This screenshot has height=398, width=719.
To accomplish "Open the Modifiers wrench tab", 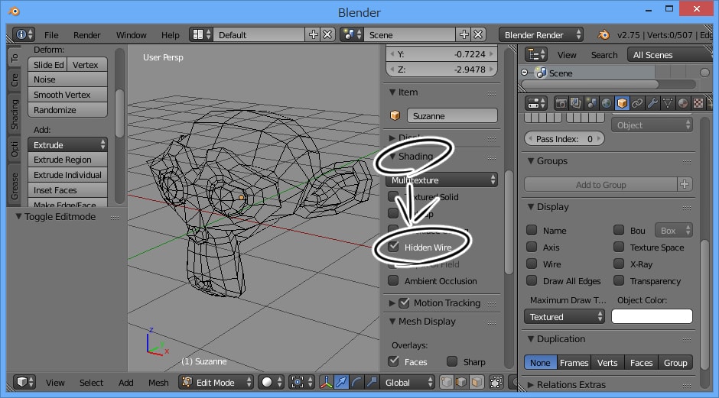I will tap(652, 103).
